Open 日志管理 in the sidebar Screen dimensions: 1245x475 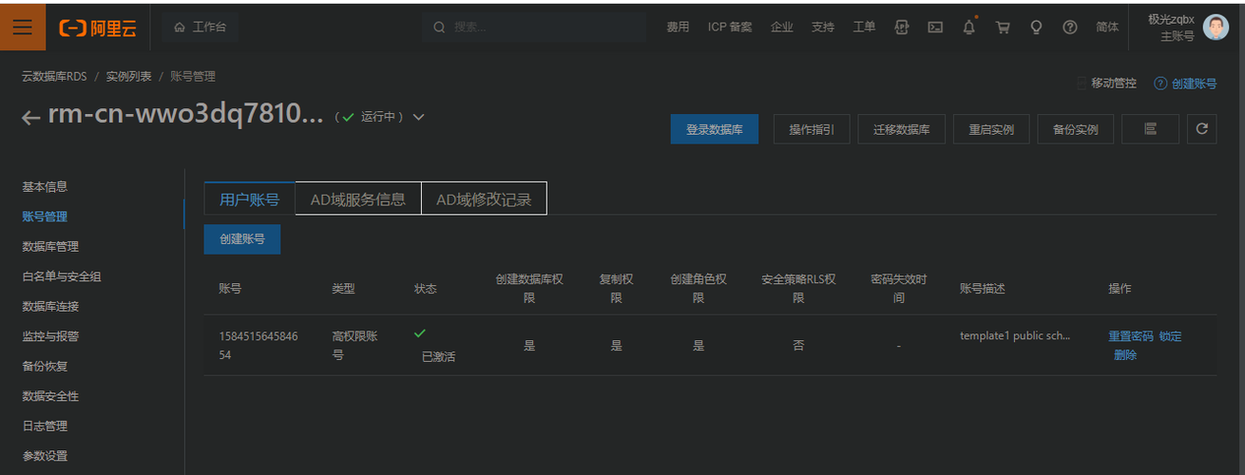(45, 427)
